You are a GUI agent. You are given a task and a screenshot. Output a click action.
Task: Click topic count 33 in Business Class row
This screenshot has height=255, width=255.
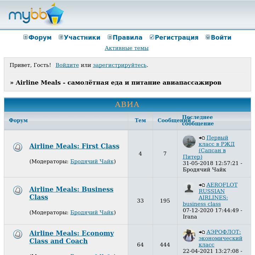140,201
